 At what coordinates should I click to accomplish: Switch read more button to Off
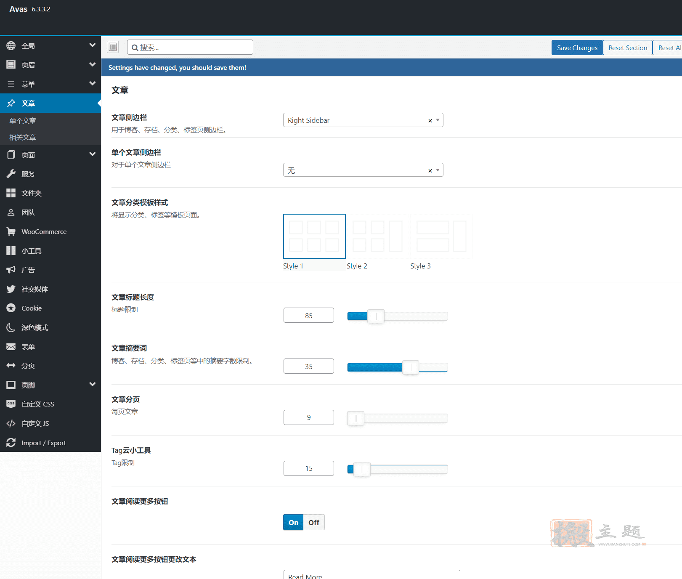[314, 522]
